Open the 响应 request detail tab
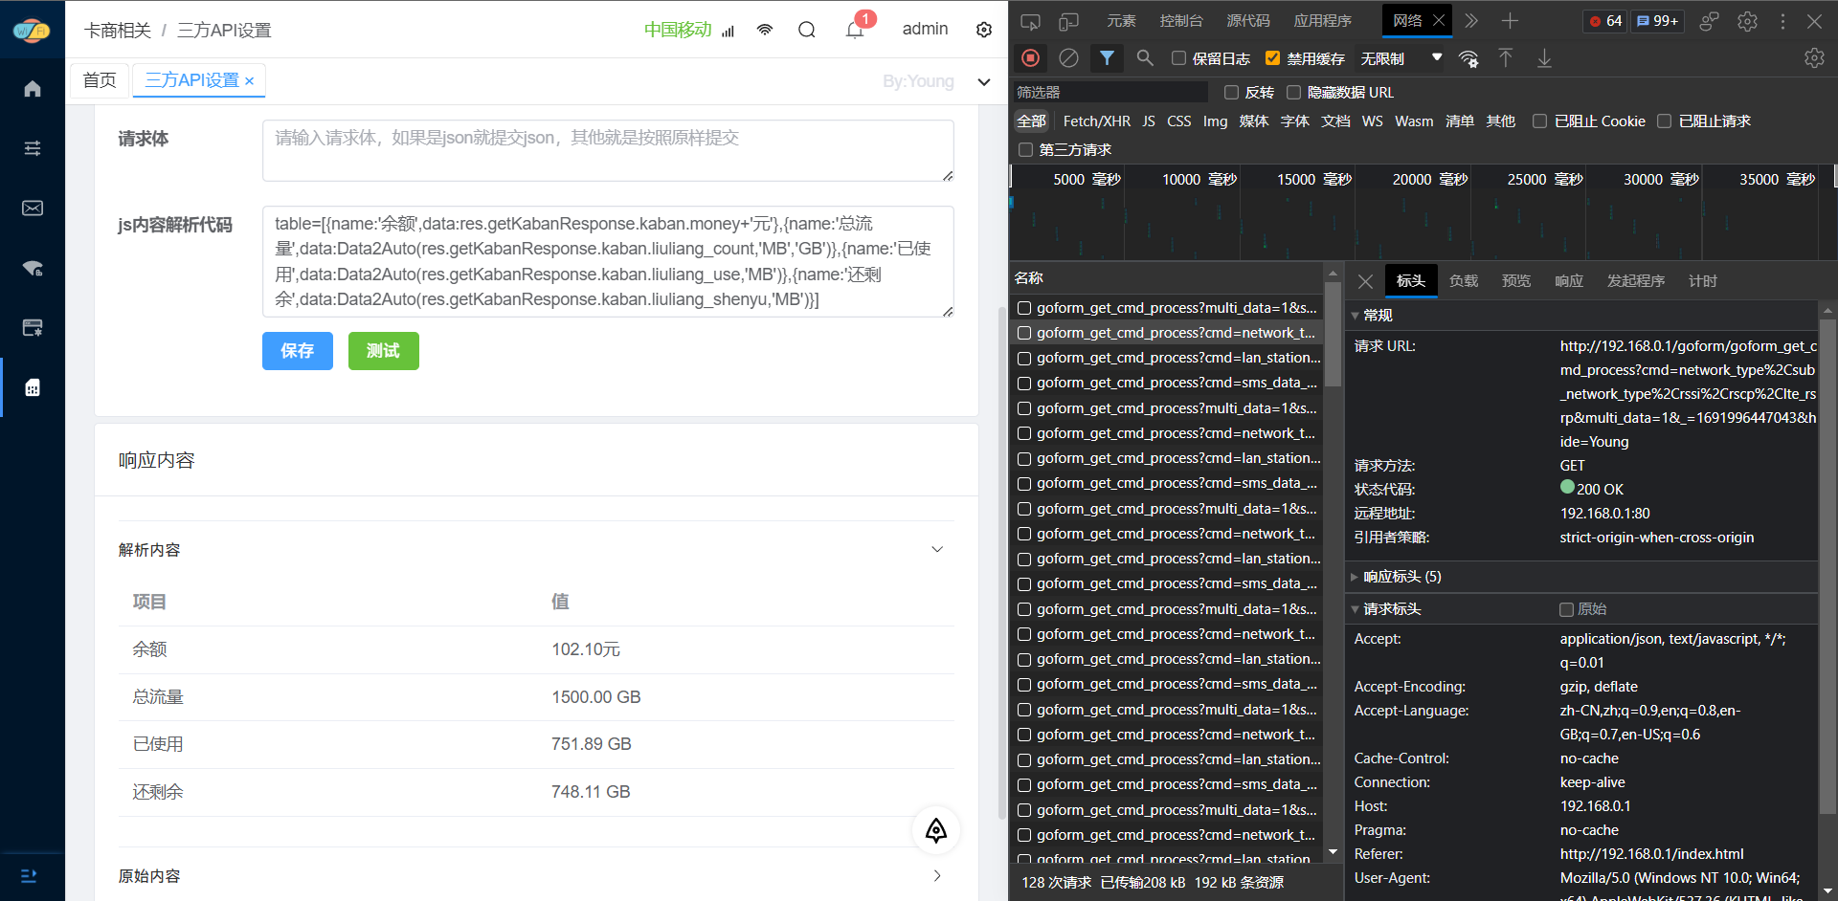 pos(1569,281)
